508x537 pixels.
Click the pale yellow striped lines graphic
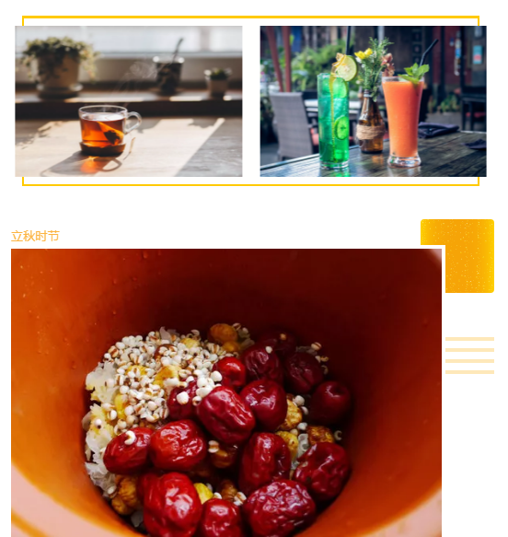pos(469,356)
